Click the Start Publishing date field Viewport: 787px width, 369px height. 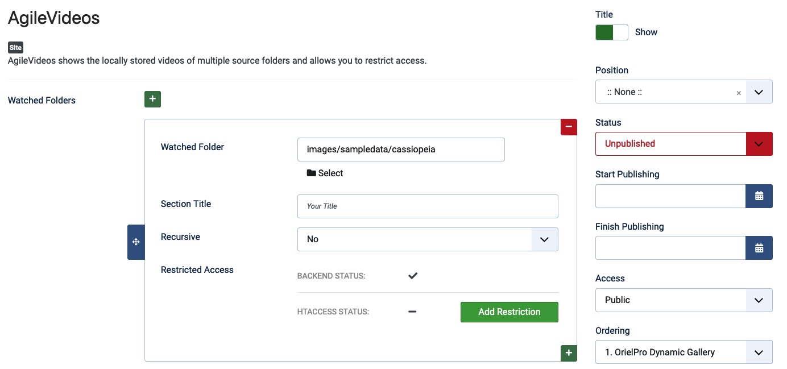[x=670, y=196]
